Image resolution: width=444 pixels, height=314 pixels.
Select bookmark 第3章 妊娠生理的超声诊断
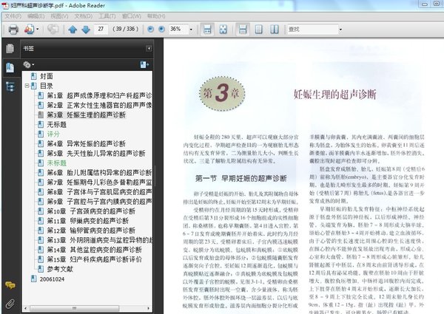pos(87,115)
